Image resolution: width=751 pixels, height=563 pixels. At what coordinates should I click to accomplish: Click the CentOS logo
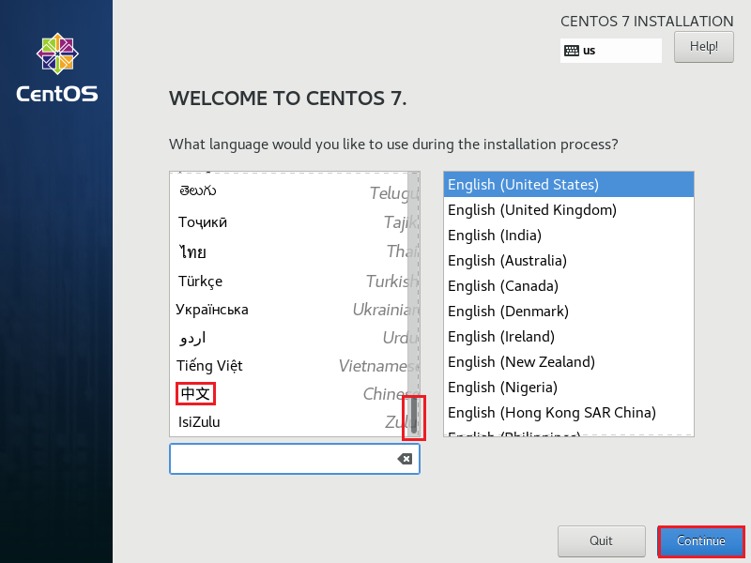click(57, 68)
